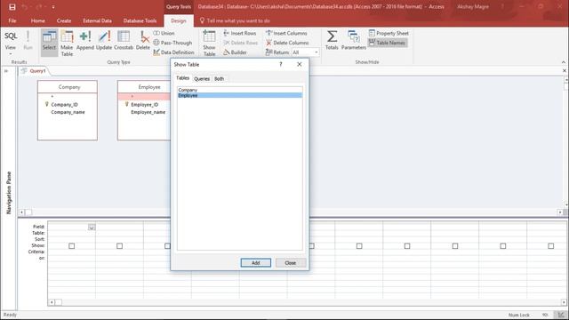Click Delete Rows in the ribbon
The height and width of the screenshot is (320, 569).
click(240, 43)
